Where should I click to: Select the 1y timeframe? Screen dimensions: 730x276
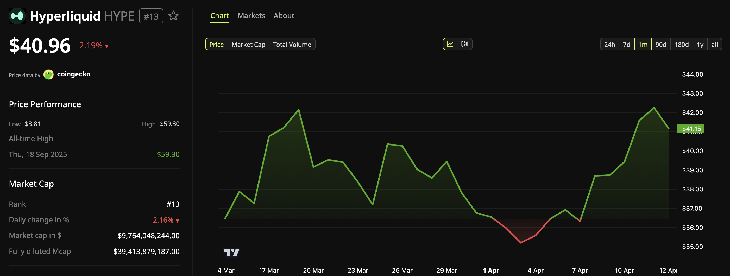pos(700,44)
